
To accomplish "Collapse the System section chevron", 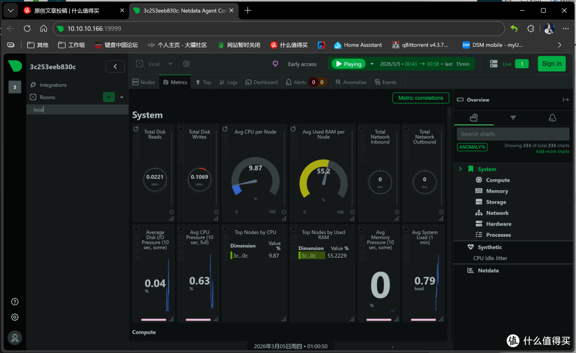I will 460,169.
